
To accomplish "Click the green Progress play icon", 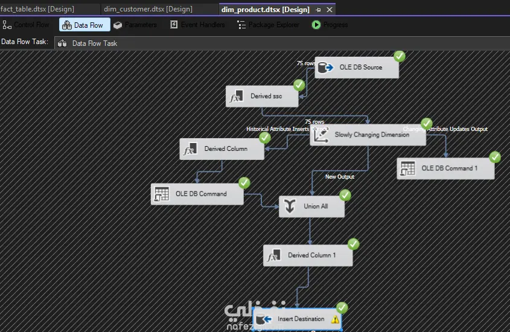I will coord(316,25).
